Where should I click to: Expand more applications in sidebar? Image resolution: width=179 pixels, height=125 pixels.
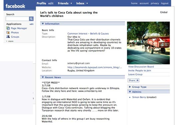tap(10, 41)
